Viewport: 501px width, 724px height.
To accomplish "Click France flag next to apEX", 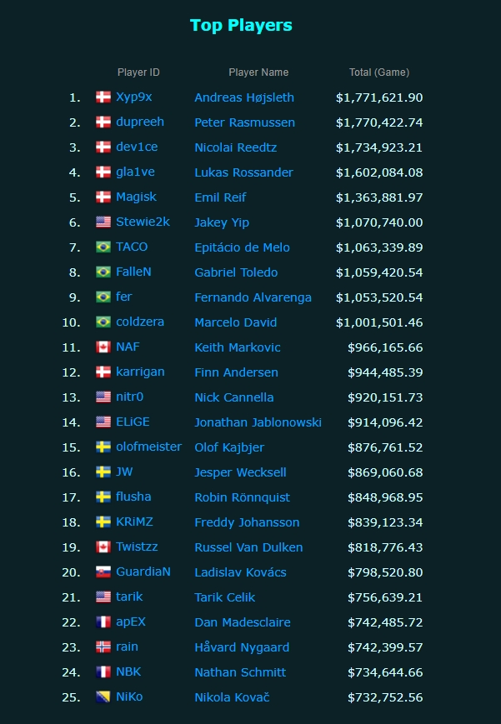I will pyautogui.click(x=103, y=622).
